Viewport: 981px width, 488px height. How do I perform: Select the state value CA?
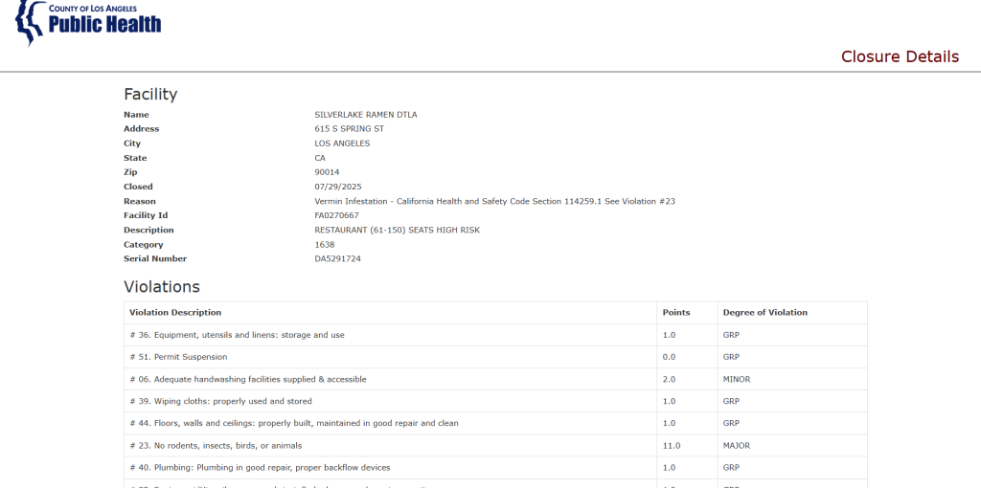[x=320, y=158]
